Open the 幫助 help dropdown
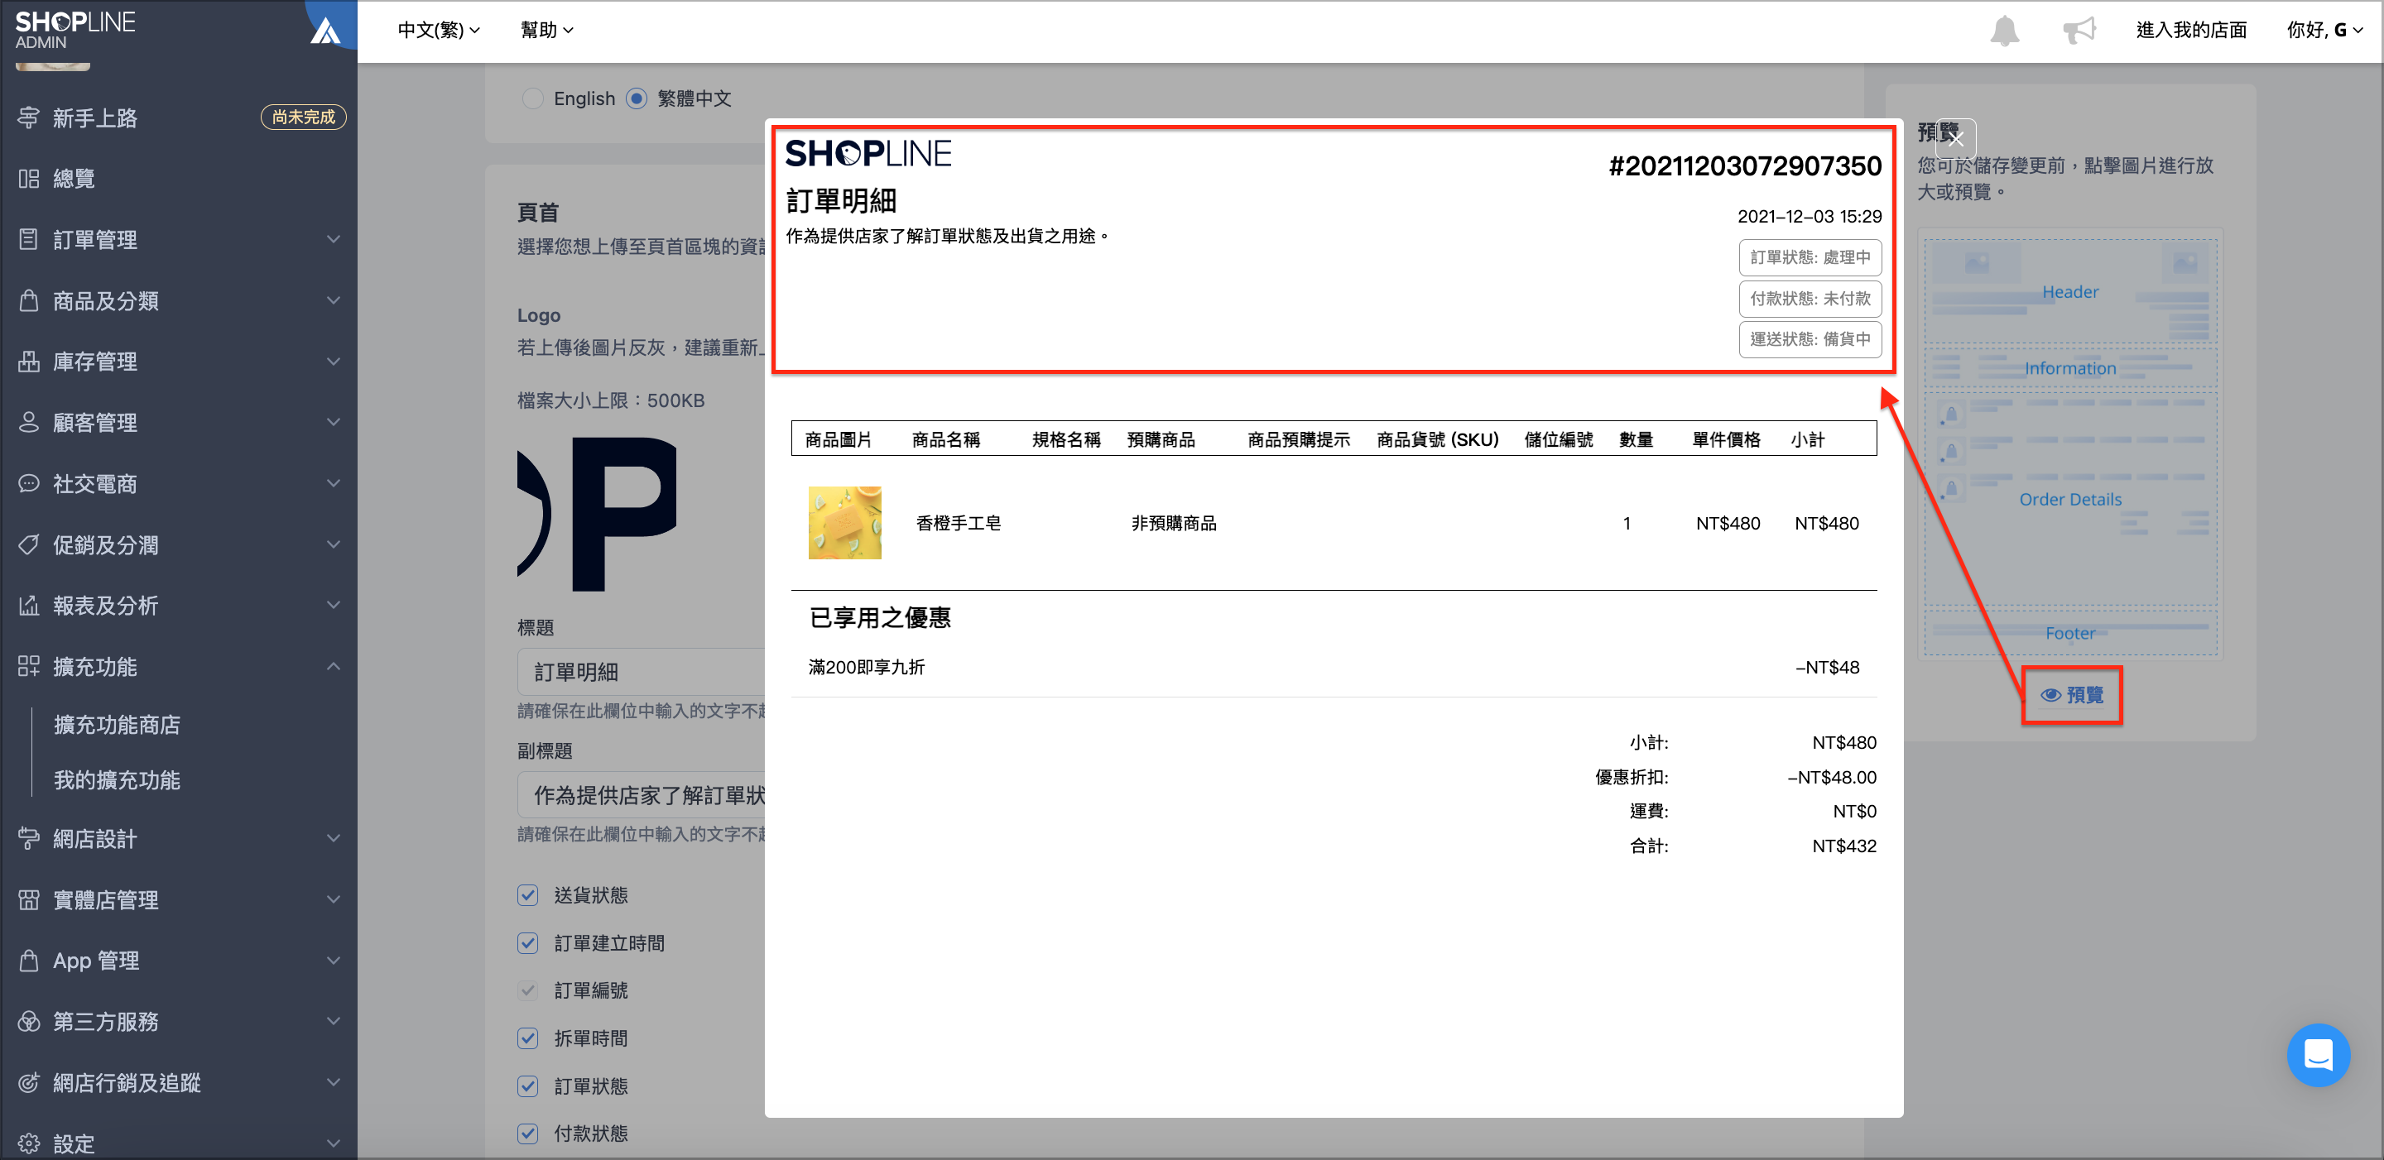 click(x=547, y=31)
